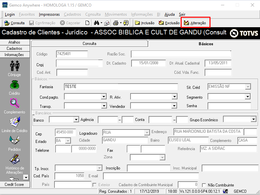
Task: Open the Login menu
Action: 10,14
